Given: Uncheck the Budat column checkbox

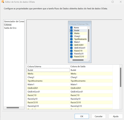Looking at the screenshot, I should 71,31.
